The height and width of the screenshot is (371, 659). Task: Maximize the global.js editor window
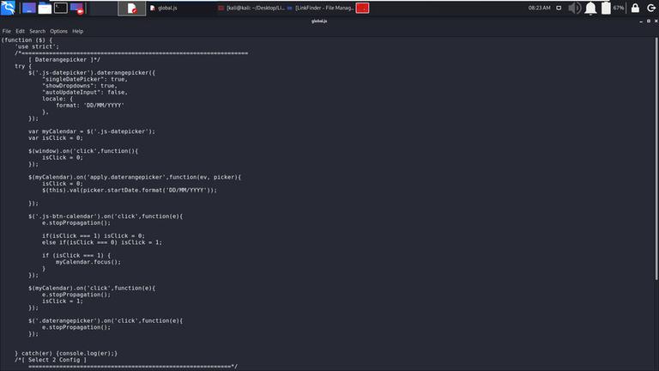pyautogui.click(x=649, y=21)
